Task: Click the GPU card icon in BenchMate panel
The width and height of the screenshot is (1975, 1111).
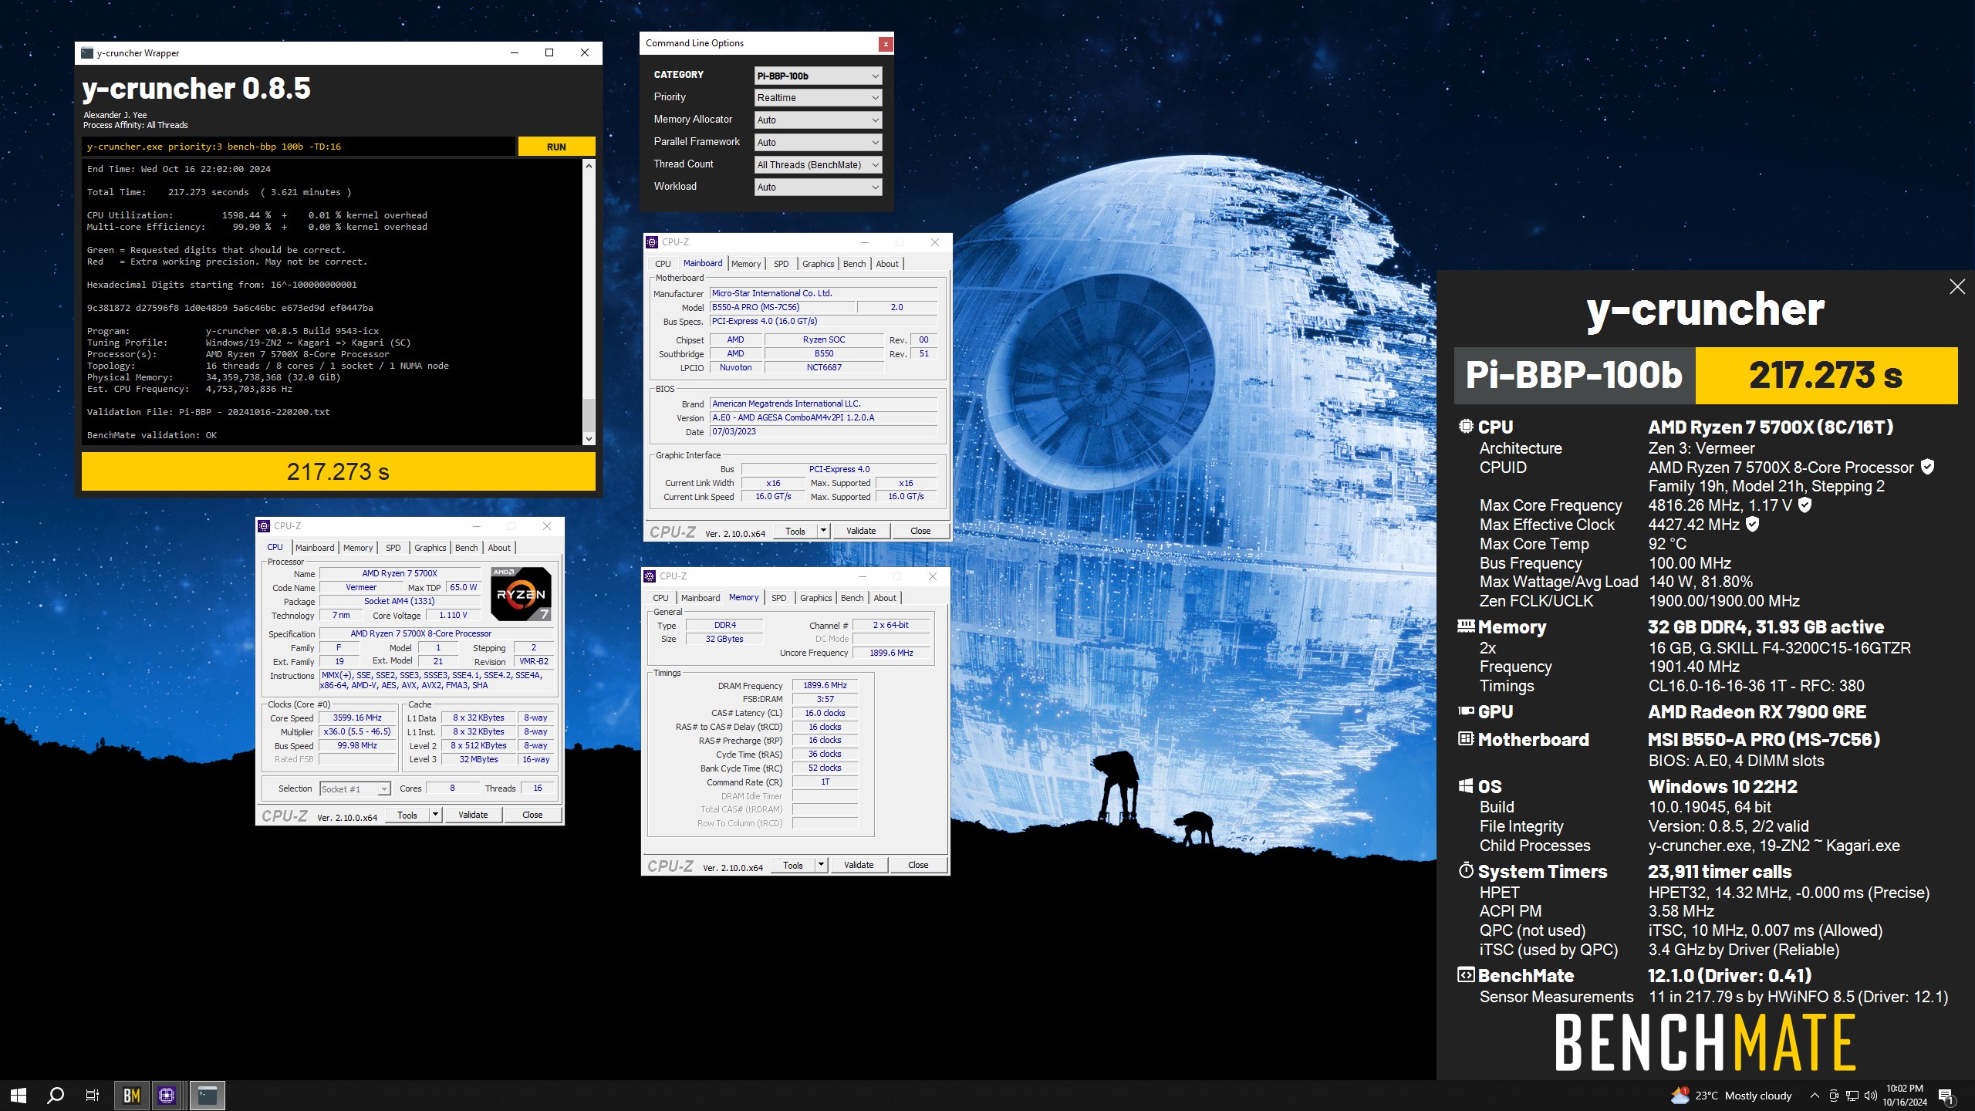Action: point(1466,711)
